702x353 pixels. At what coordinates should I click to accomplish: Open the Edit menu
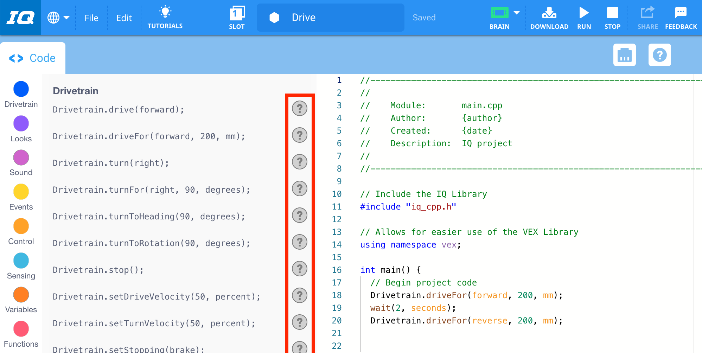[123, 18]
